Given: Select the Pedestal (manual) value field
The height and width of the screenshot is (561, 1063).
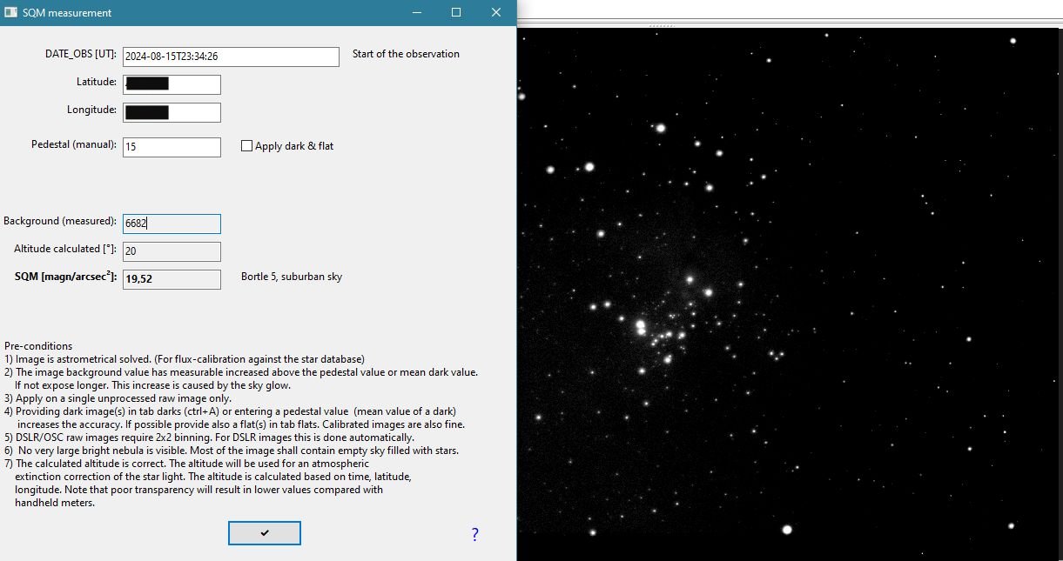Looking at the screenshot, I should point(172,147).
